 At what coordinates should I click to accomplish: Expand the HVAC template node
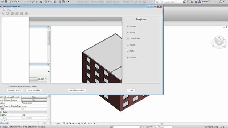[x=128, y=51]
